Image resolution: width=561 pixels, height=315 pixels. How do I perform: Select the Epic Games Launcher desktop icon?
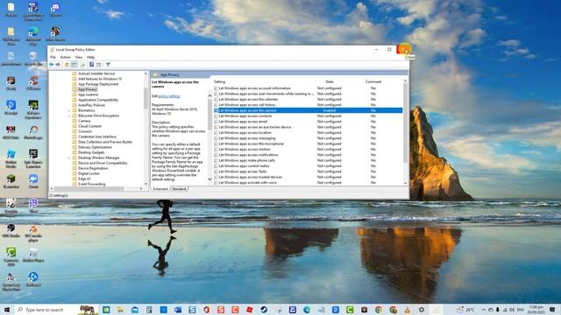33,158
